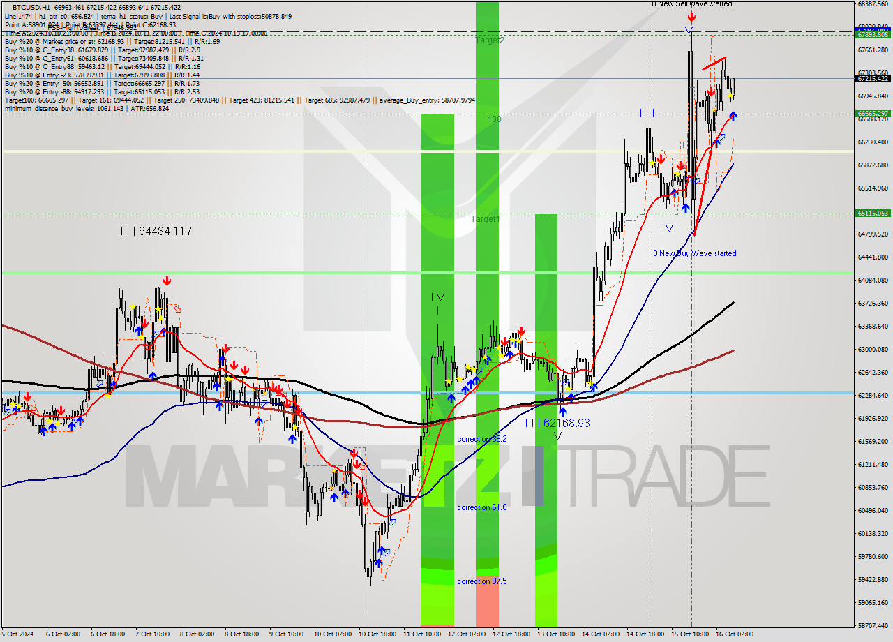893x642 pixels.
Task: Click the '12 Oct 18:00' time label
Action: pos(511,634)
